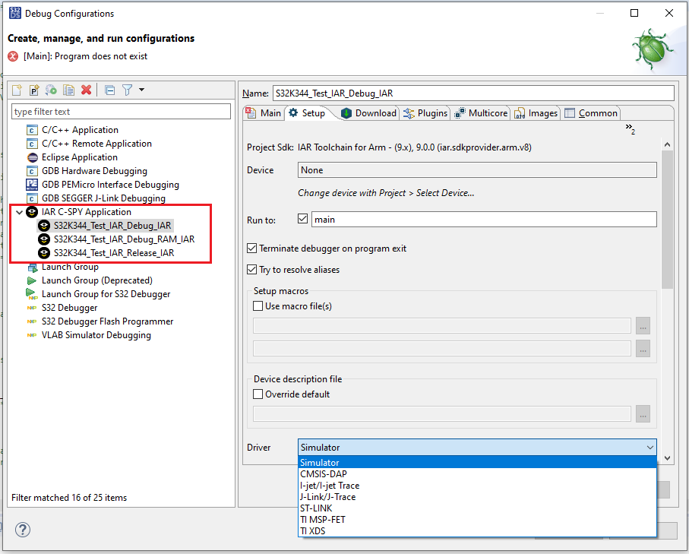Click the browse button beside Override default field
The width and height of the screenshot is (689, 554).
pyautogui.click(x=643, y=413)
